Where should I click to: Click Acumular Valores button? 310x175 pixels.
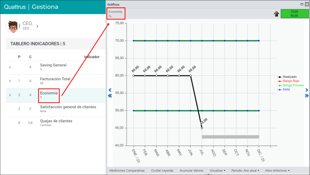[x=191, y=170]
